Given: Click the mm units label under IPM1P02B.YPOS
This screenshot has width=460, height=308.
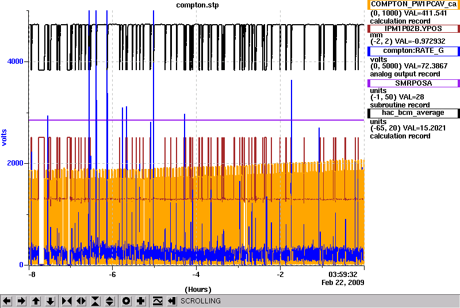Looking at the screenshot, I should 377,35.
